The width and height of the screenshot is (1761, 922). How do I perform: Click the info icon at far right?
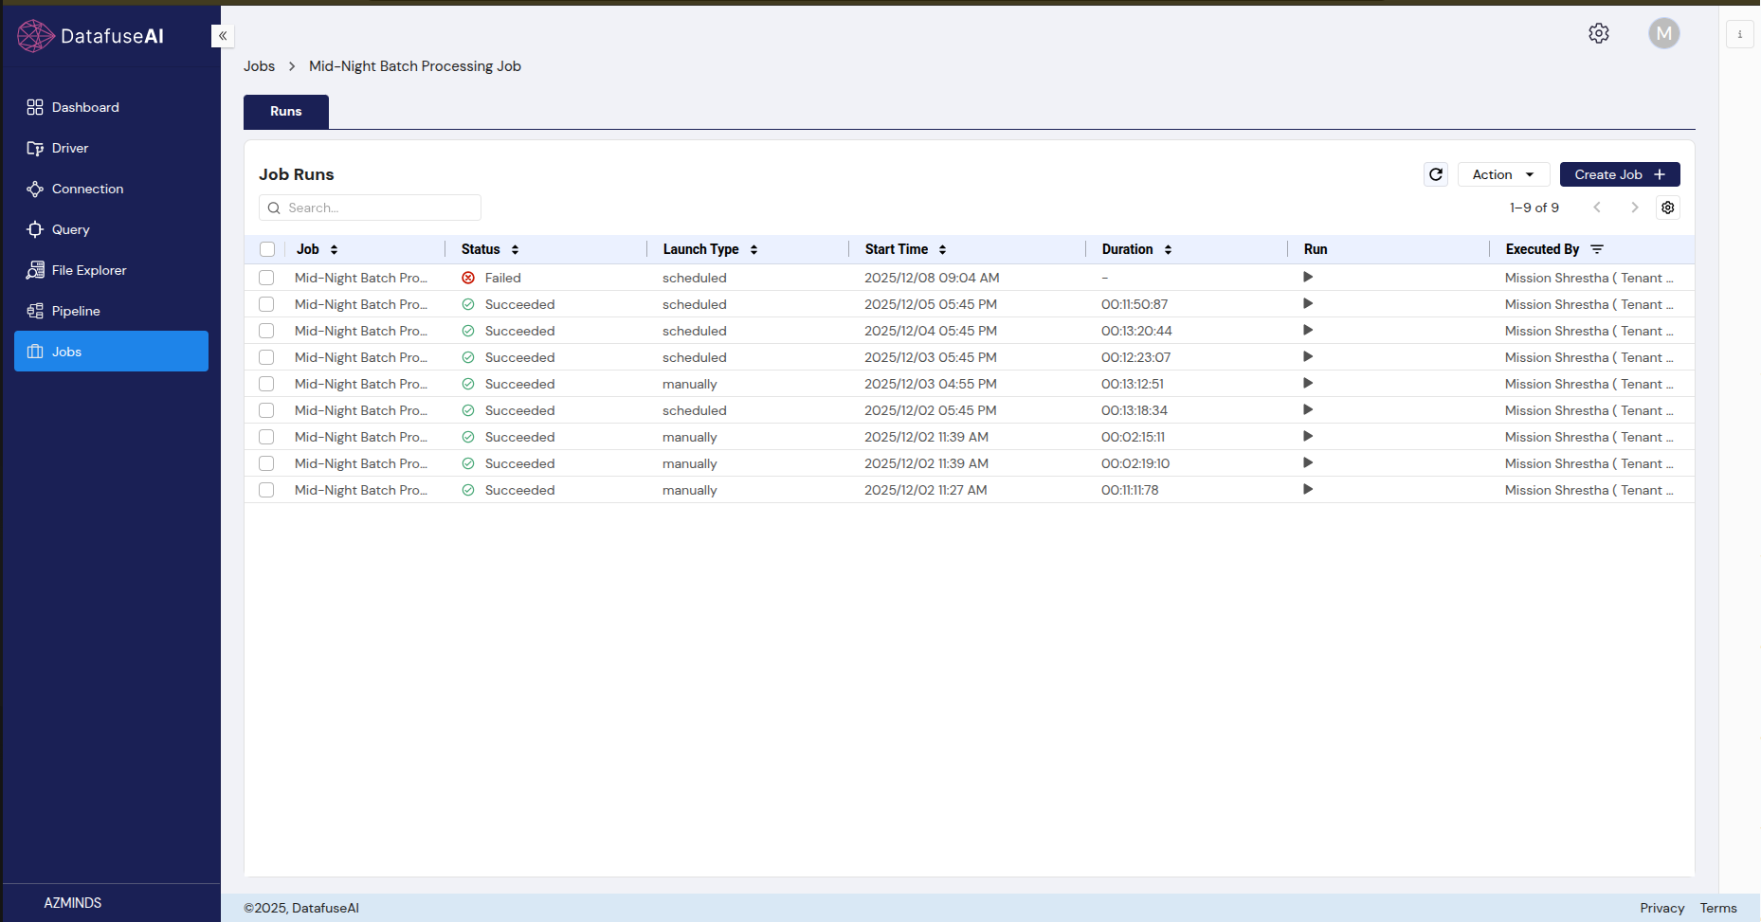tap(1739, 34)
